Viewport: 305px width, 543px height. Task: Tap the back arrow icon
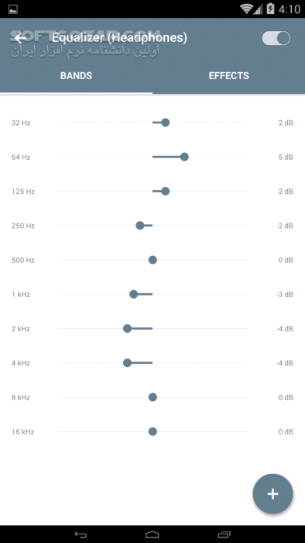click(21, 38)
